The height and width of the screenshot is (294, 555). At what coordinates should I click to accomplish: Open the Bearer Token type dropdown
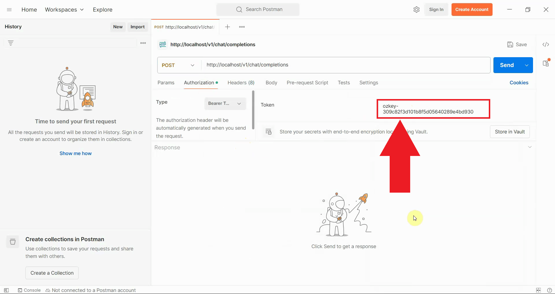point(225,103)
